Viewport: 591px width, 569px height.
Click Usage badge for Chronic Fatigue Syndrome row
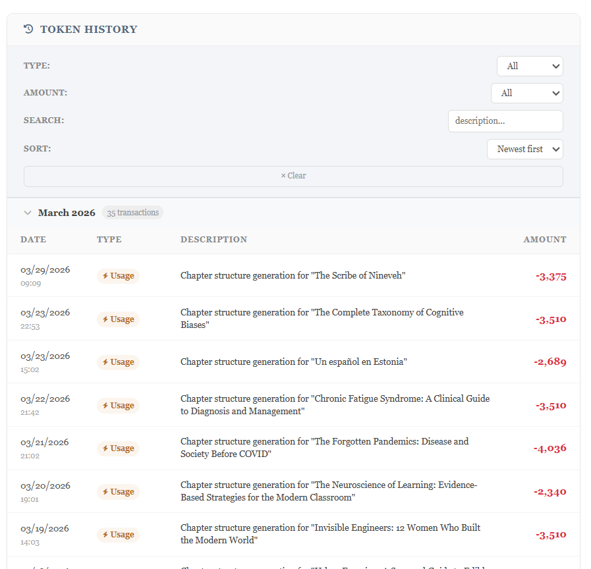coord(118,406)
